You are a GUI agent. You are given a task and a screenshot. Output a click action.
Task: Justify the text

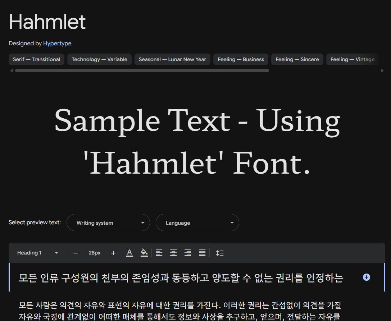click(x=202, y=253)
